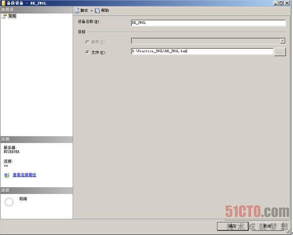
Task: Select the File (文件) radio button
Action: coord(87,52)
